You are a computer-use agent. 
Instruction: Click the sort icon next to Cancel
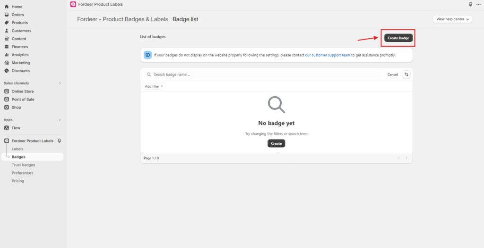406,74
